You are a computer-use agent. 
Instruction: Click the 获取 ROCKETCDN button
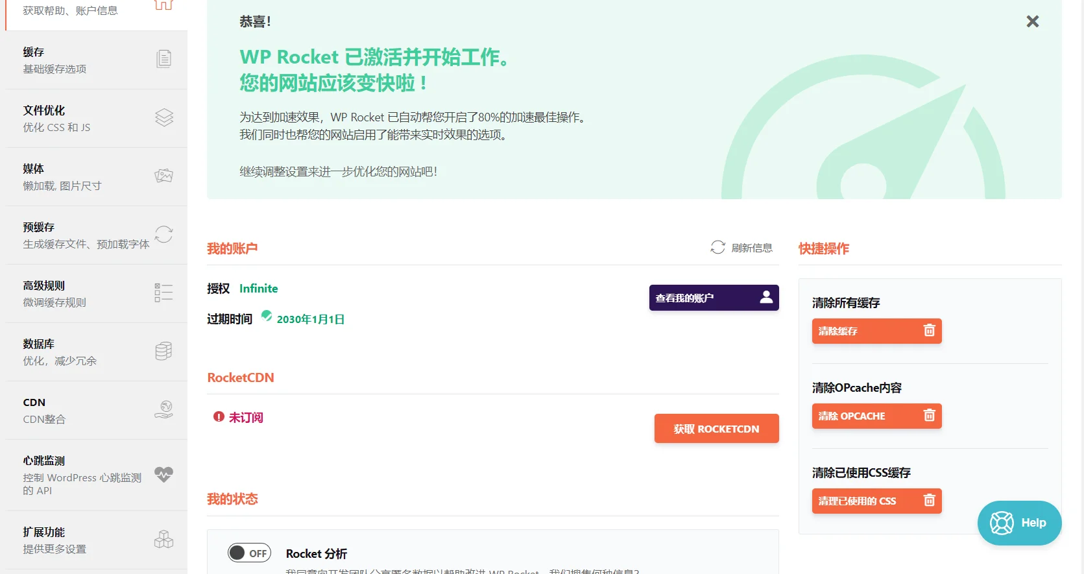pyautogui.click(x=716, y=429)
